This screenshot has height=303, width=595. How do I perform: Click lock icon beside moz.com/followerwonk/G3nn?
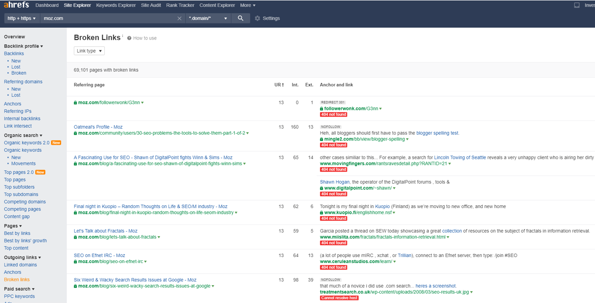pyautogui.click(x=75, y=102)
